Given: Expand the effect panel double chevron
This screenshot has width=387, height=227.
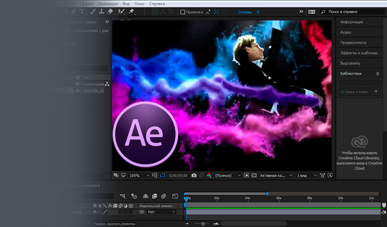Looking at the screenshot, I should coord(107,21).
